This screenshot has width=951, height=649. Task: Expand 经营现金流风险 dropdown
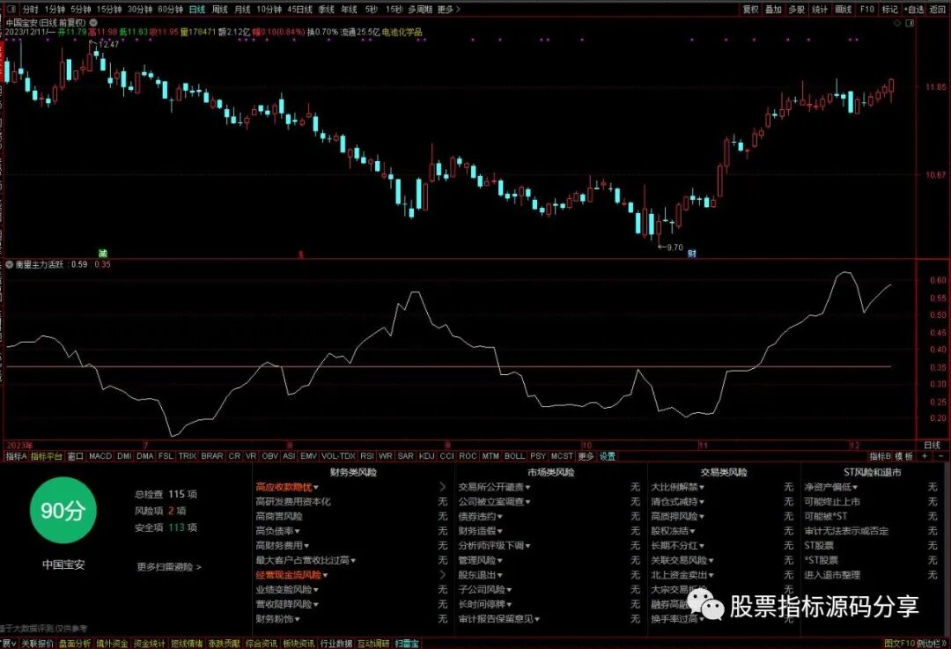325,575
